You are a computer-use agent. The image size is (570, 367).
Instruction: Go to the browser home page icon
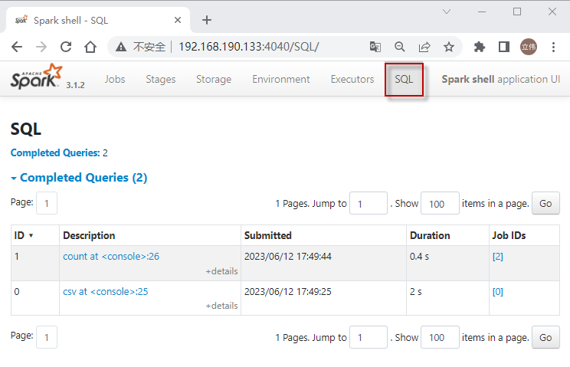click(x=90, y=47)
